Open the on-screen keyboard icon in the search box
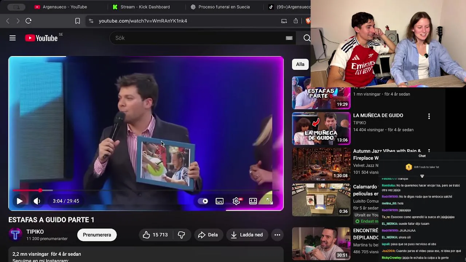 (289, 38)
